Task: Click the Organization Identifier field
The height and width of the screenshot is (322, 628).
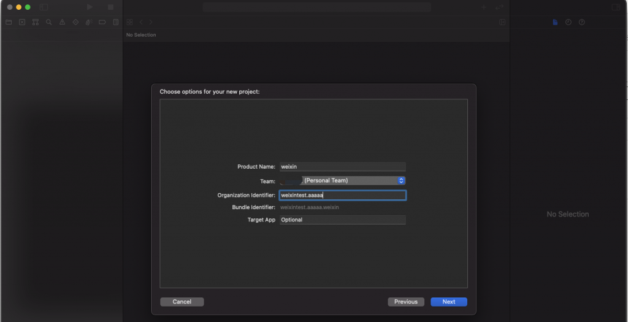Action: coord(342,196)
